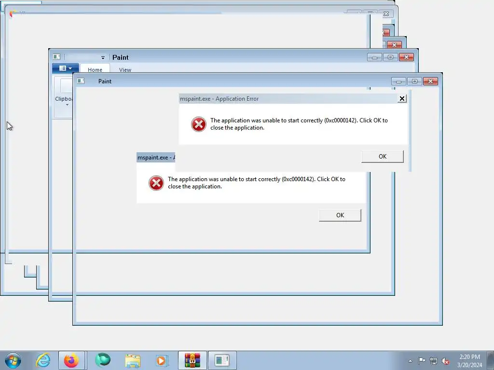
Task: Click the Show Desktop strip beside the clock
Action: tap(491, 360)
